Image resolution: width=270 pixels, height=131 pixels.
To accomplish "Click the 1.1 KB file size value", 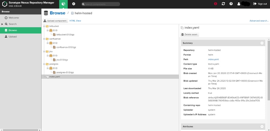I will click(211, 69).
